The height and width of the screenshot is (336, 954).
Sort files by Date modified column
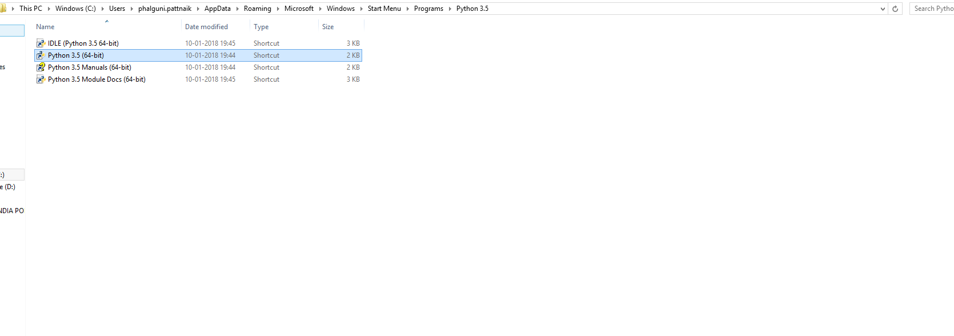[x=206, y=27]
